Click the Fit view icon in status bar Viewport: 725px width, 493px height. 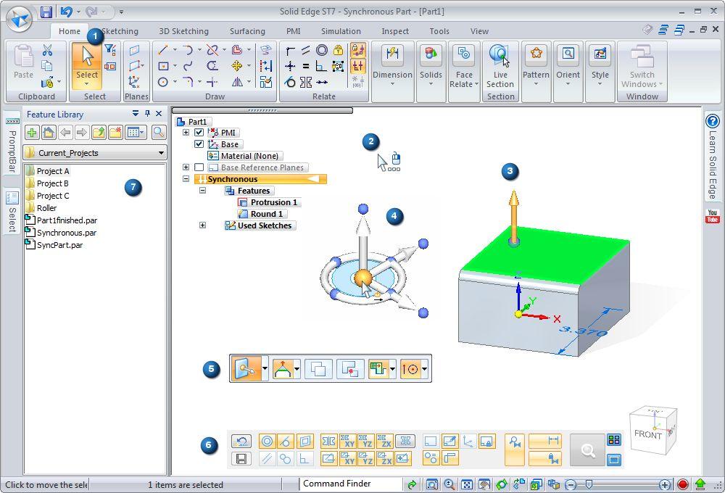tap(467, 485)
